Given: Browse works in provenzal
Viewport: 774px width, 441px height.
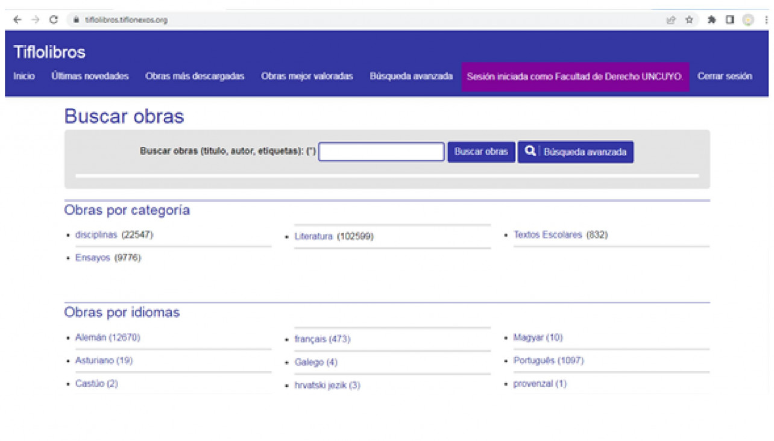Looking at the screenshot, I should 540,383.
